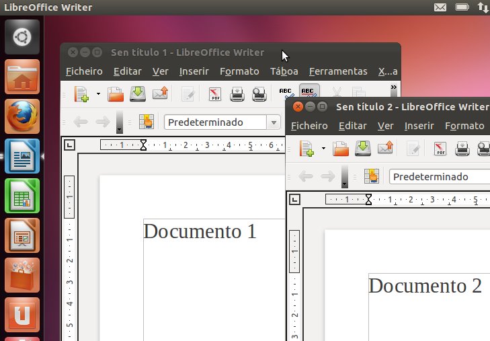Click Save icon in Sen título 2 toolbar
This screenshot has height=341, width=490.
pyautogui.click(x=363, y=149)
